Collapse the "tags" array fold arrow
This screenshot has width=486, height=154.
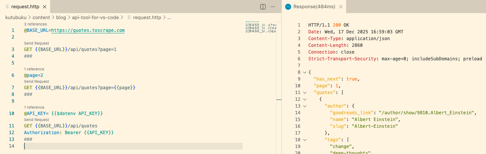[x=305, y=140]
